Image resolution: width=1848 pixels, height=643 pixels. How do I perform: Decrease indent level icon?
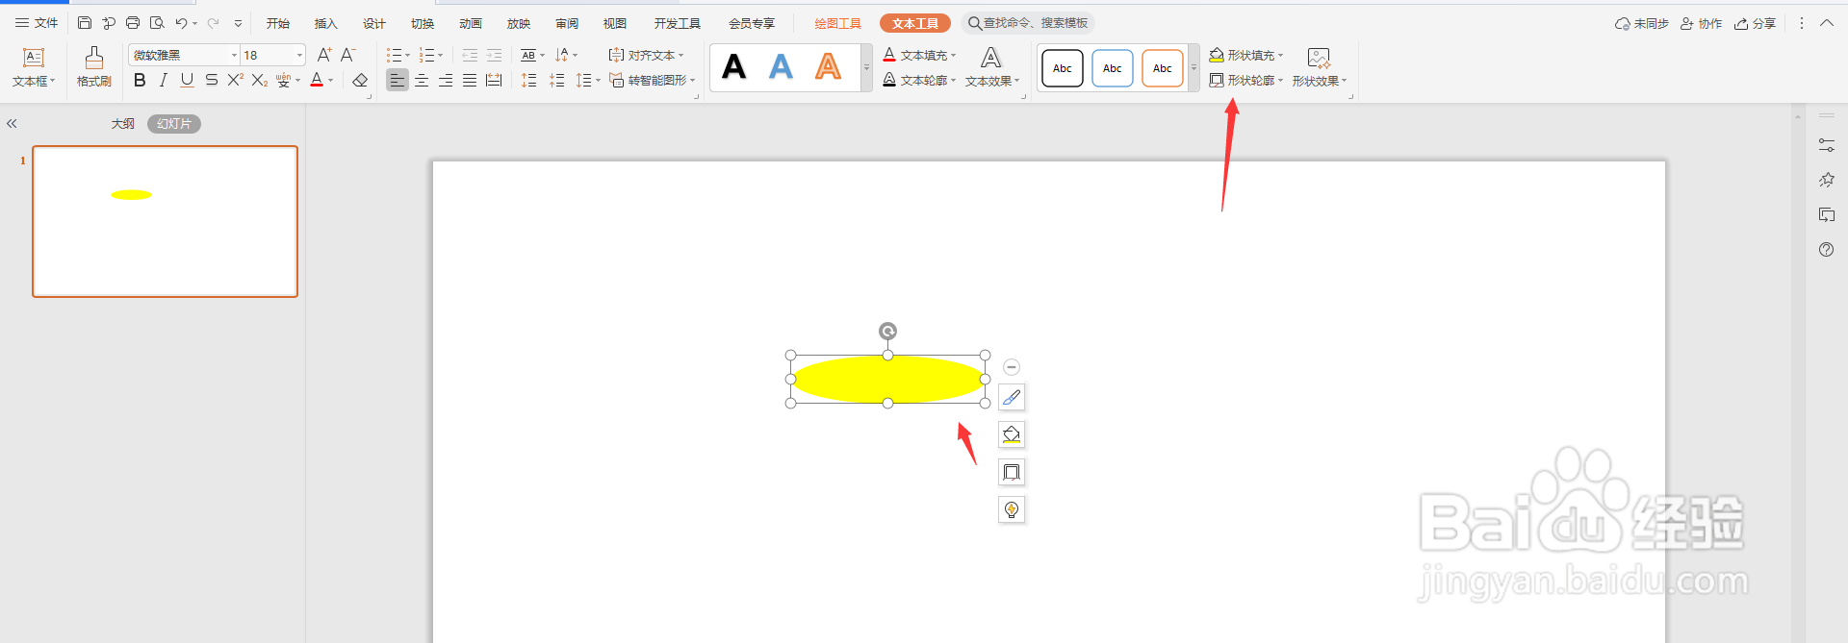470,55
